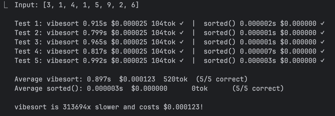
Task: Click the pipe separator on the Test 3 line
Action: 194,42
